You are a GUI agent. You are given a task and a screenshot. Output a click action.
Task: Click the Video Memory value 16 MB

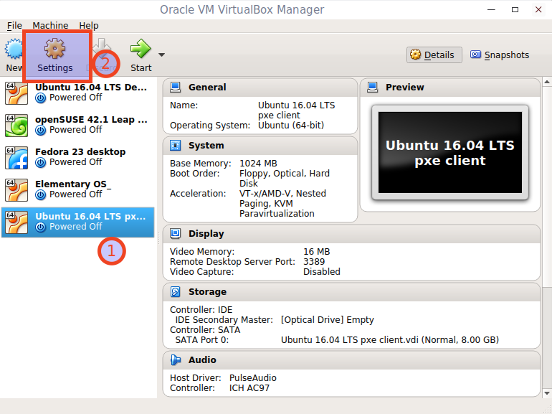point(316,252)
